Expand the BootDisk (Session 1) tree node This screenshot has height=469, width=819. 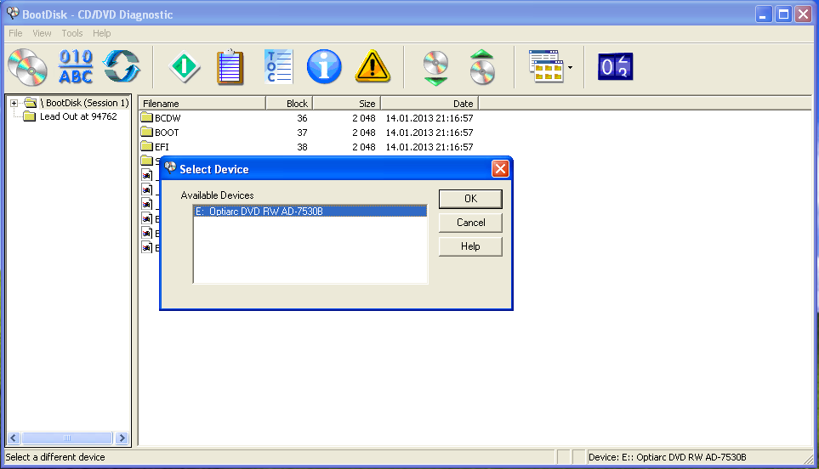point(14,103)
